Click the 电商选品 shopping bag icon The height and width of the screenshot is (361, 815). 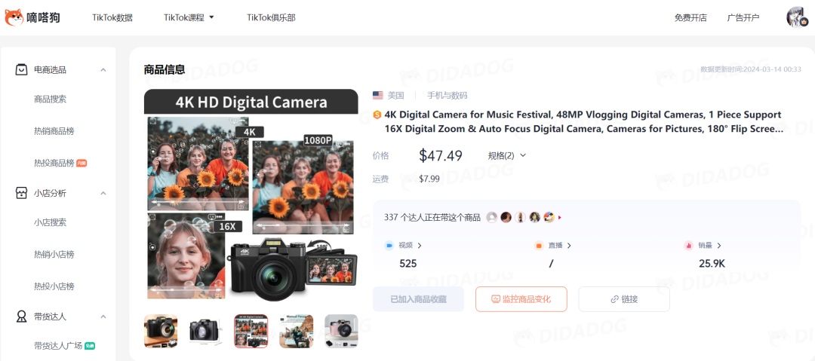[22, 69]
